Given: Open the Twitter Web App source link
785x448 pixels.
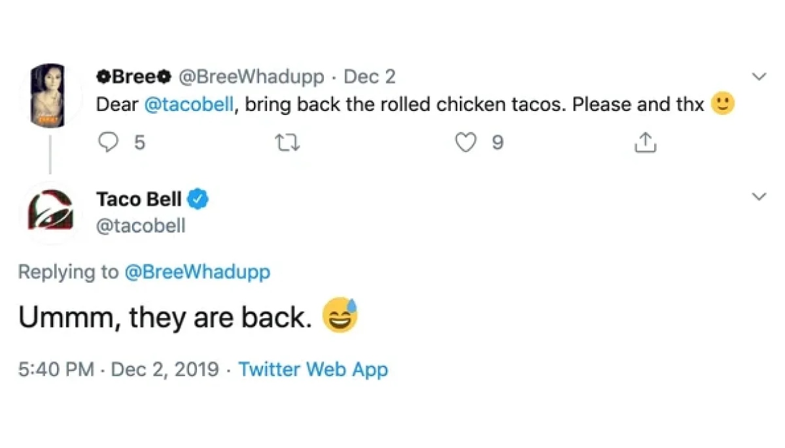Looking at the screenshot, I should (313, 369).
